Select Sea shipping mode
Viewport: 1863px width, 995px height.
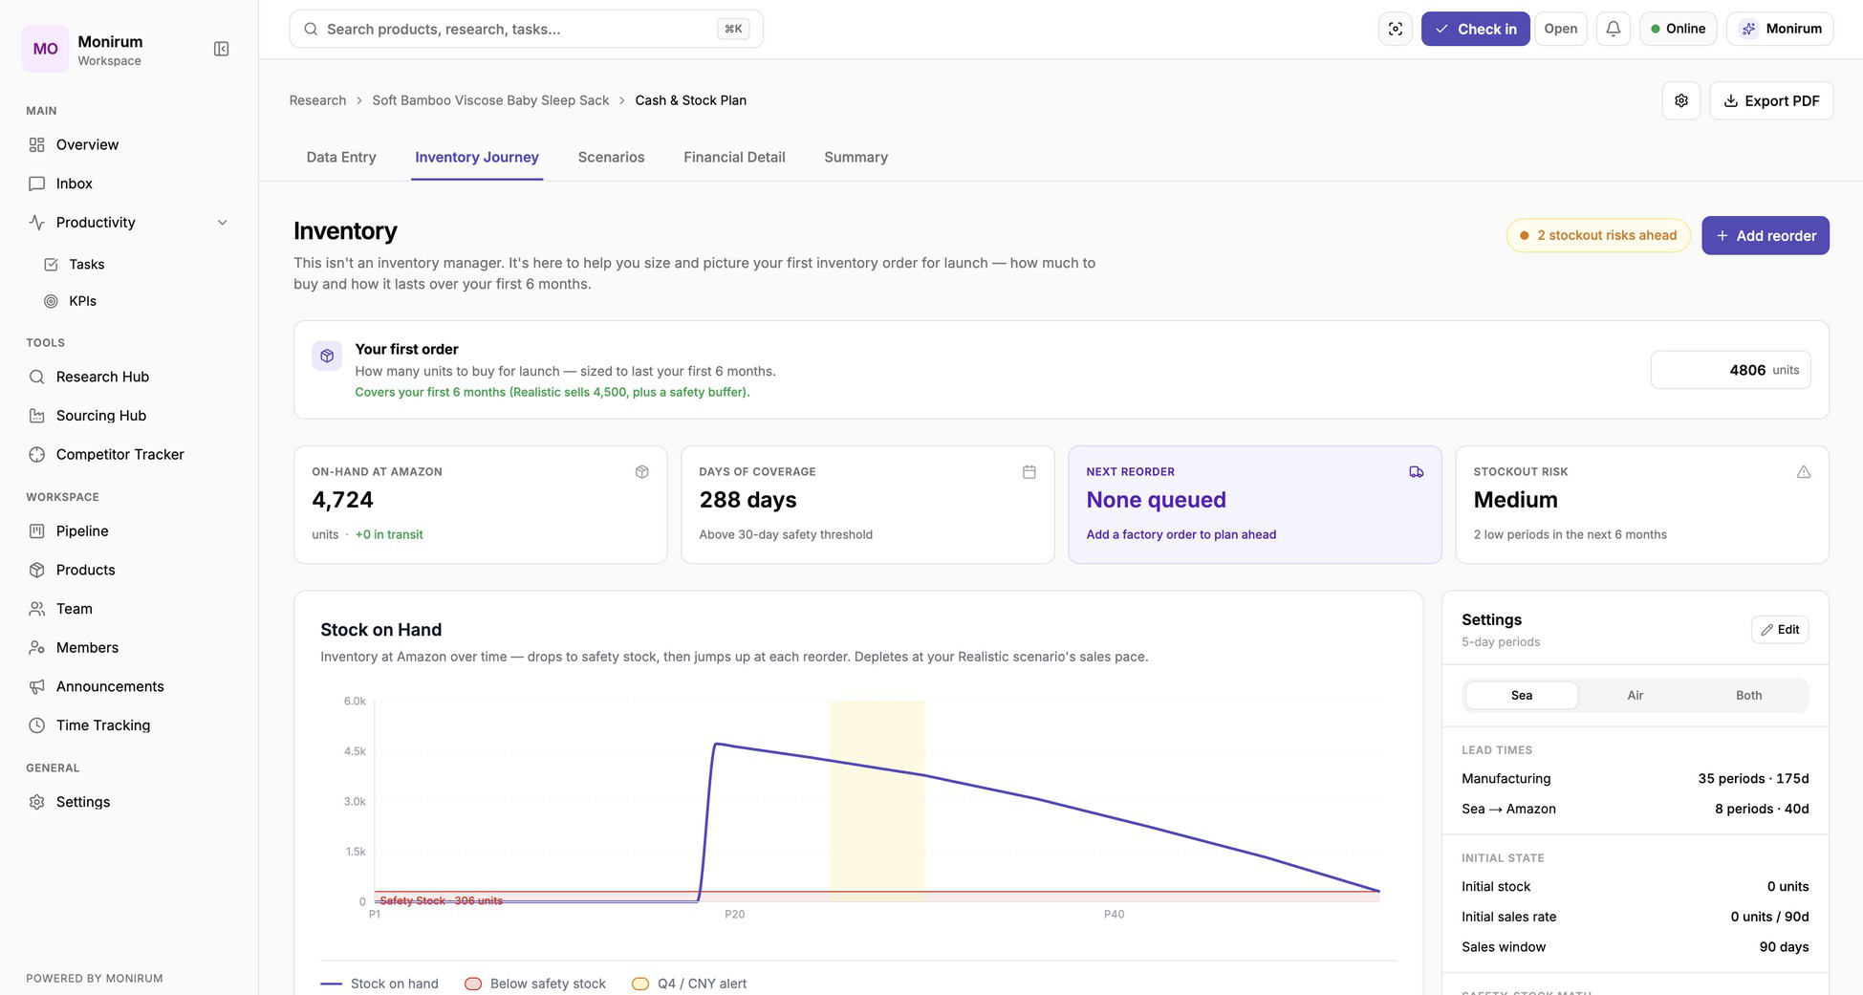tap(1522, 695)
